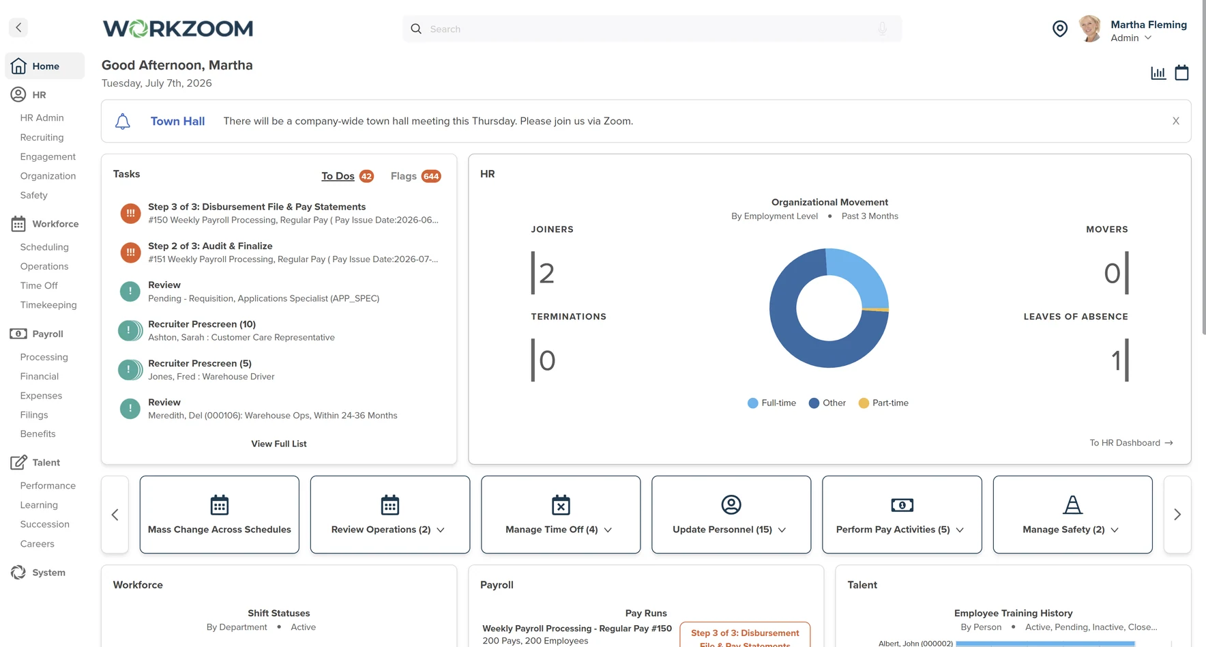Screen dimensions: 1206x647
Task: Click in the Search input field
Action: [652, 29]
